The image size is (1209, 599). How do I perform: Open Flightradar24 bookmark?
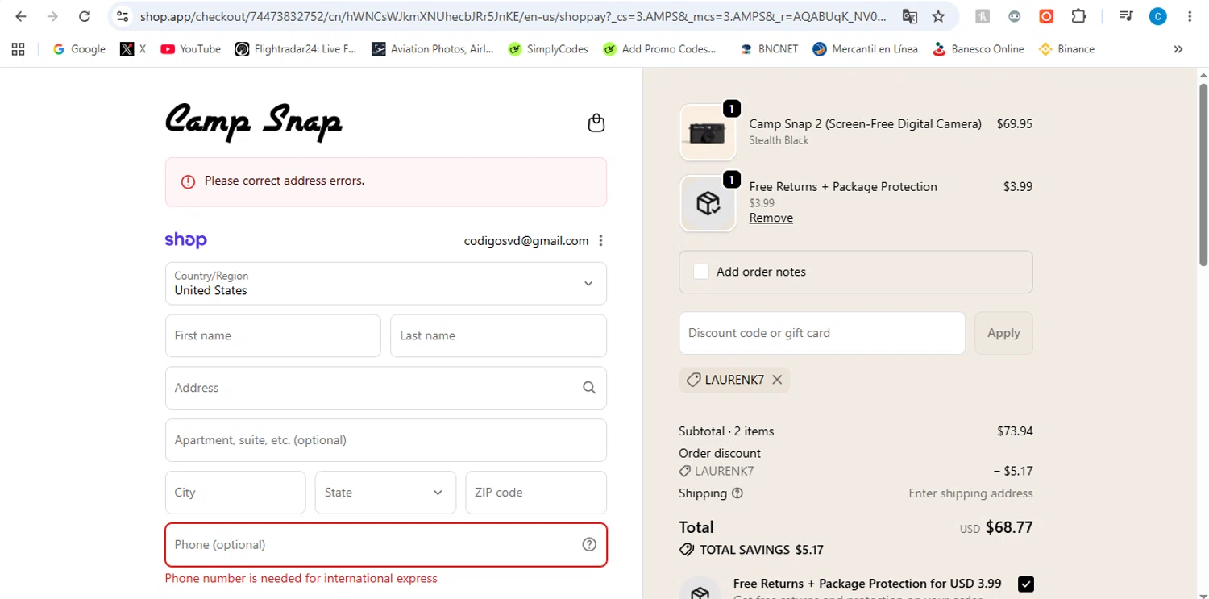point(296,49)
